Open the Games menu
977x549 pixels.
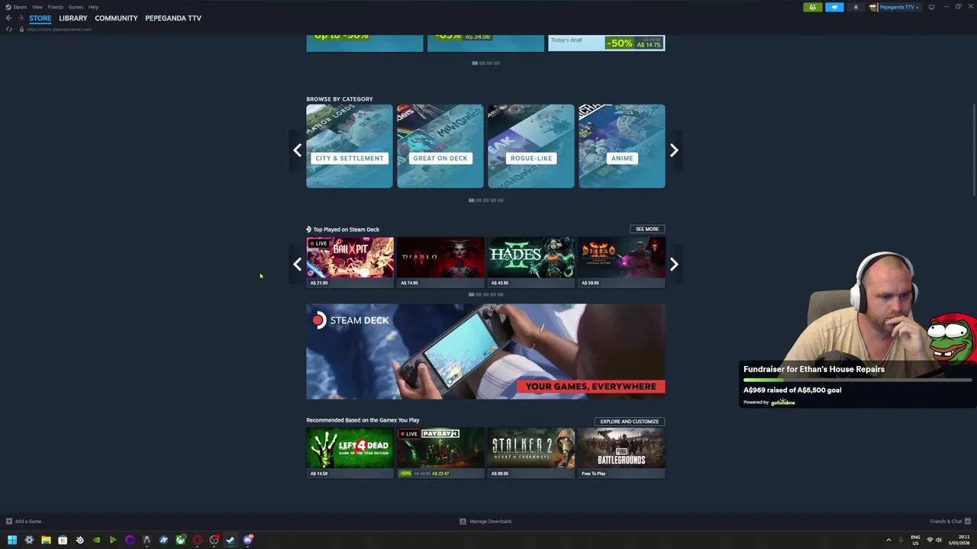click(76, 7)
